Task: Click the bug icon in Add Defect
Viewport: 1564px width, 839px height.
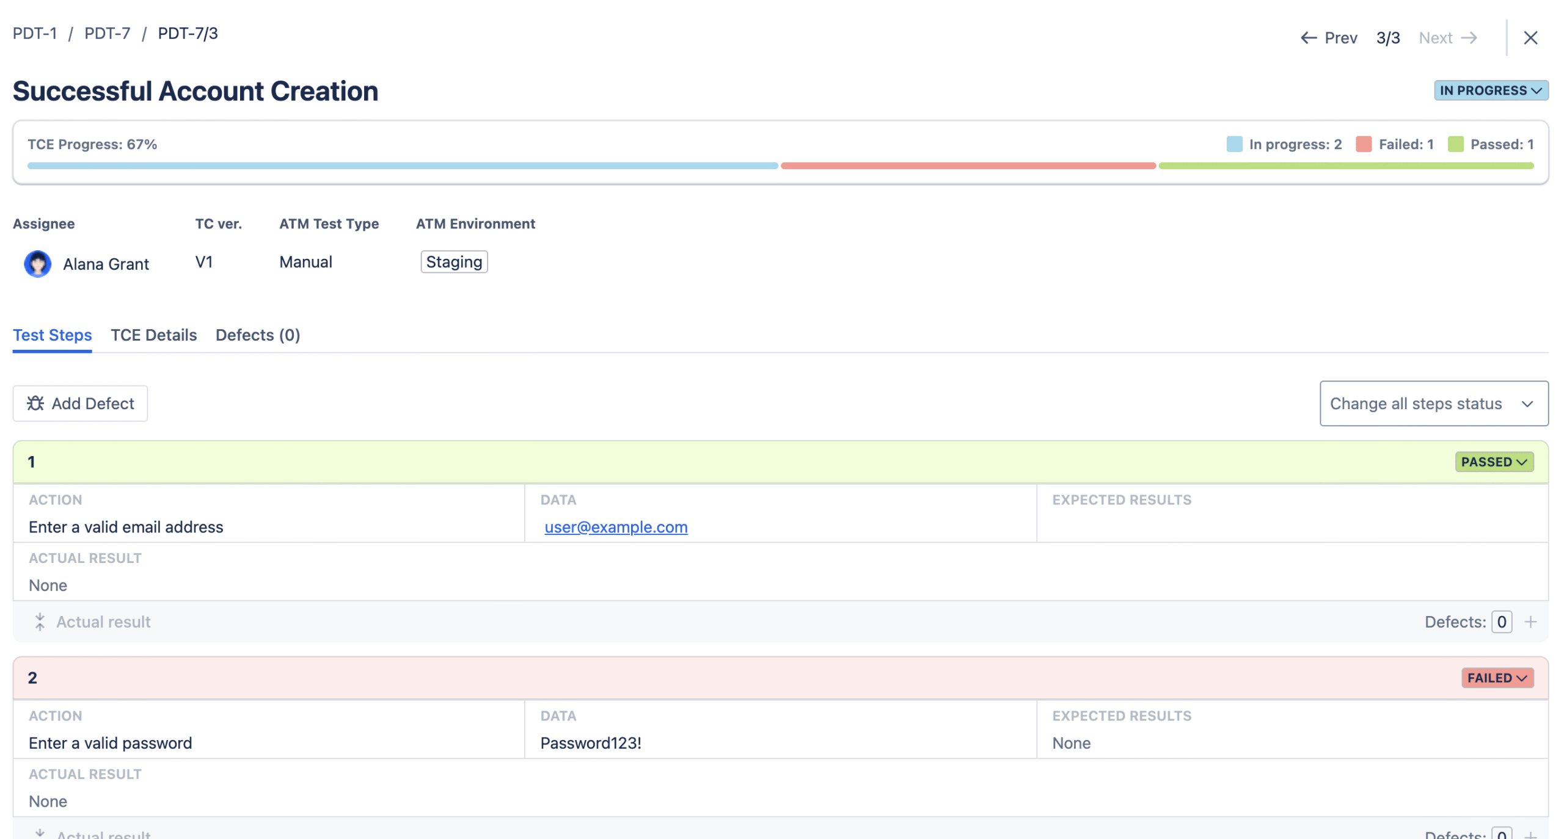Action: (35, 404)
